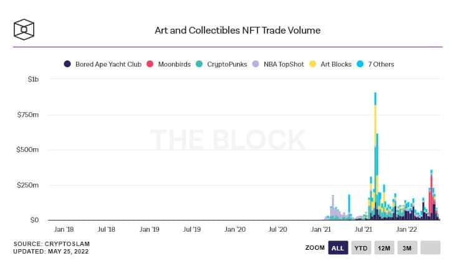The width and height of the screenshot is (467, 261).
Task: Select the ALL zoom range button
Action: point(338,248)
